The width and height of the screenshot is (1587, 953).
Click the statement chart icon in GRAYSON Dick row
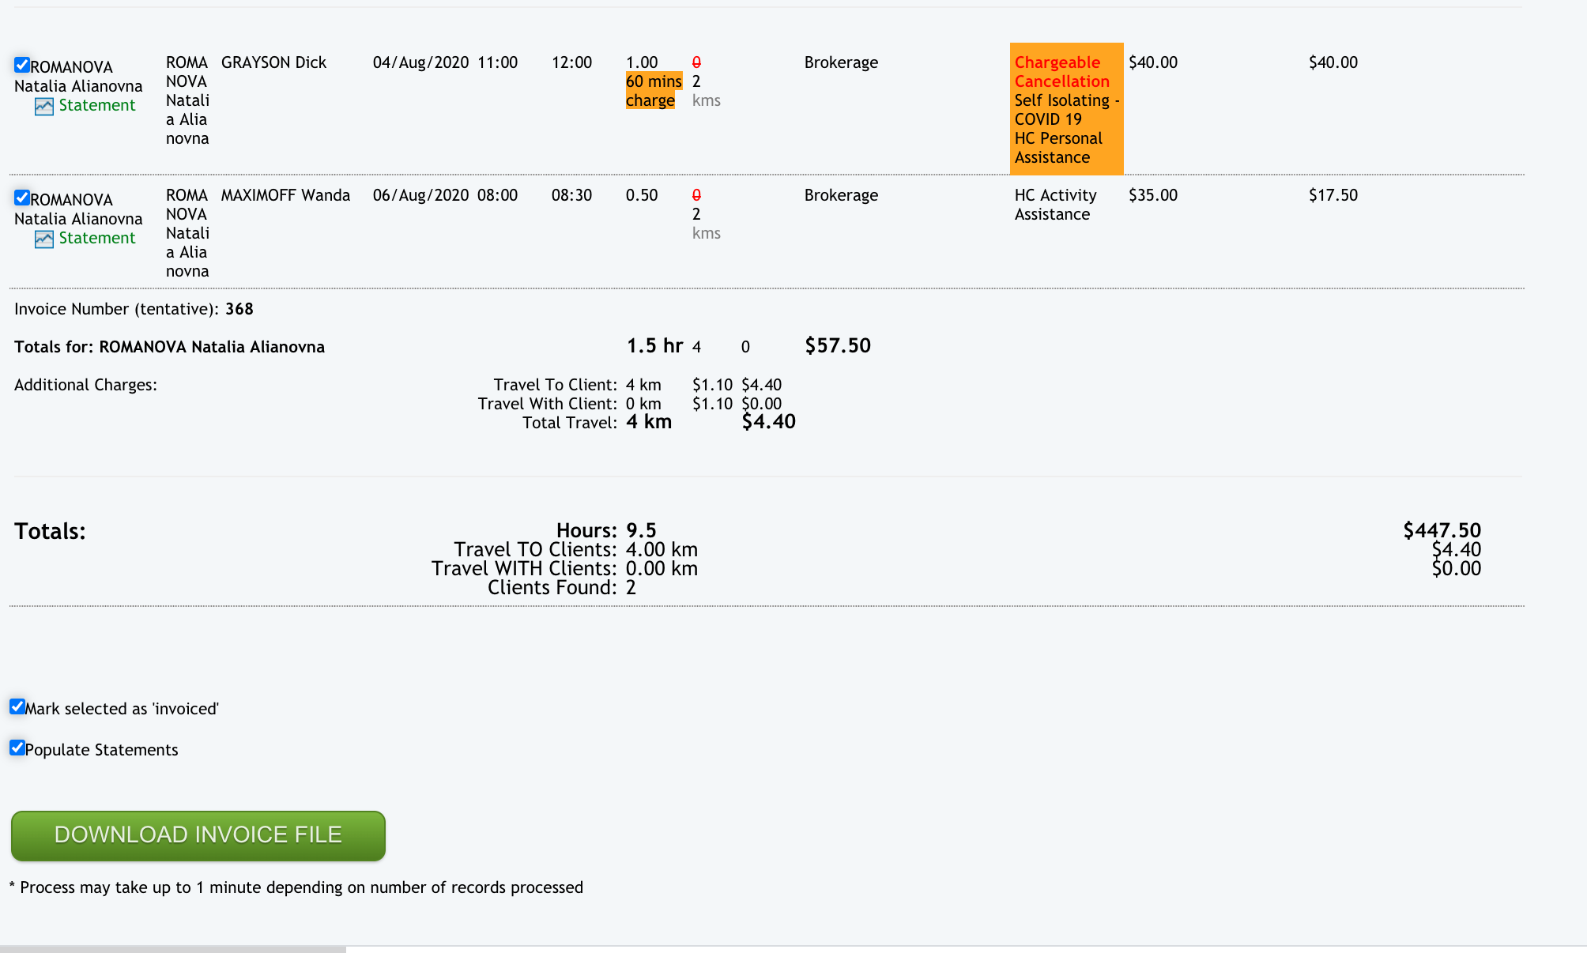pyautogui.click(x=44, y=107)
